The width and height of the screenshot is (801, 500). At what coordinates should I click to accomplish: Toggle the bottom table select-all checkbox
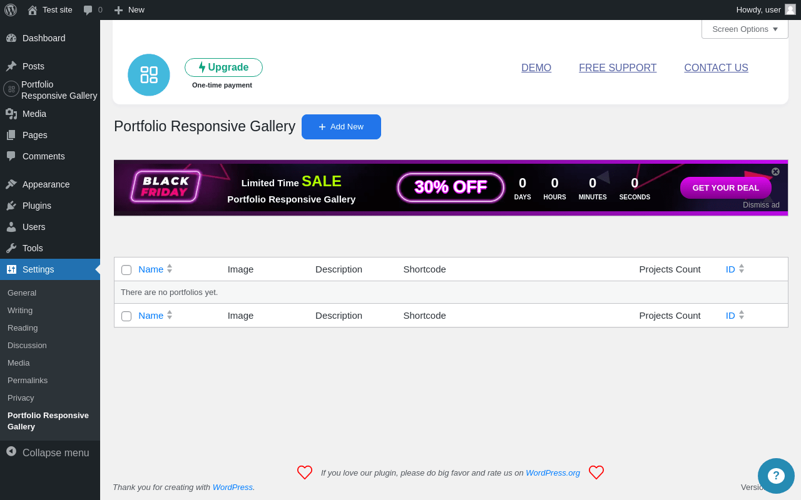(126, 316)
